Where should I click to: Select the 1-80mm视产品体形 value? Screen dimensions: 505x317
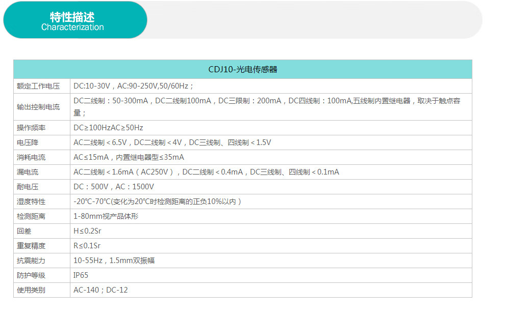pos(106,216)
